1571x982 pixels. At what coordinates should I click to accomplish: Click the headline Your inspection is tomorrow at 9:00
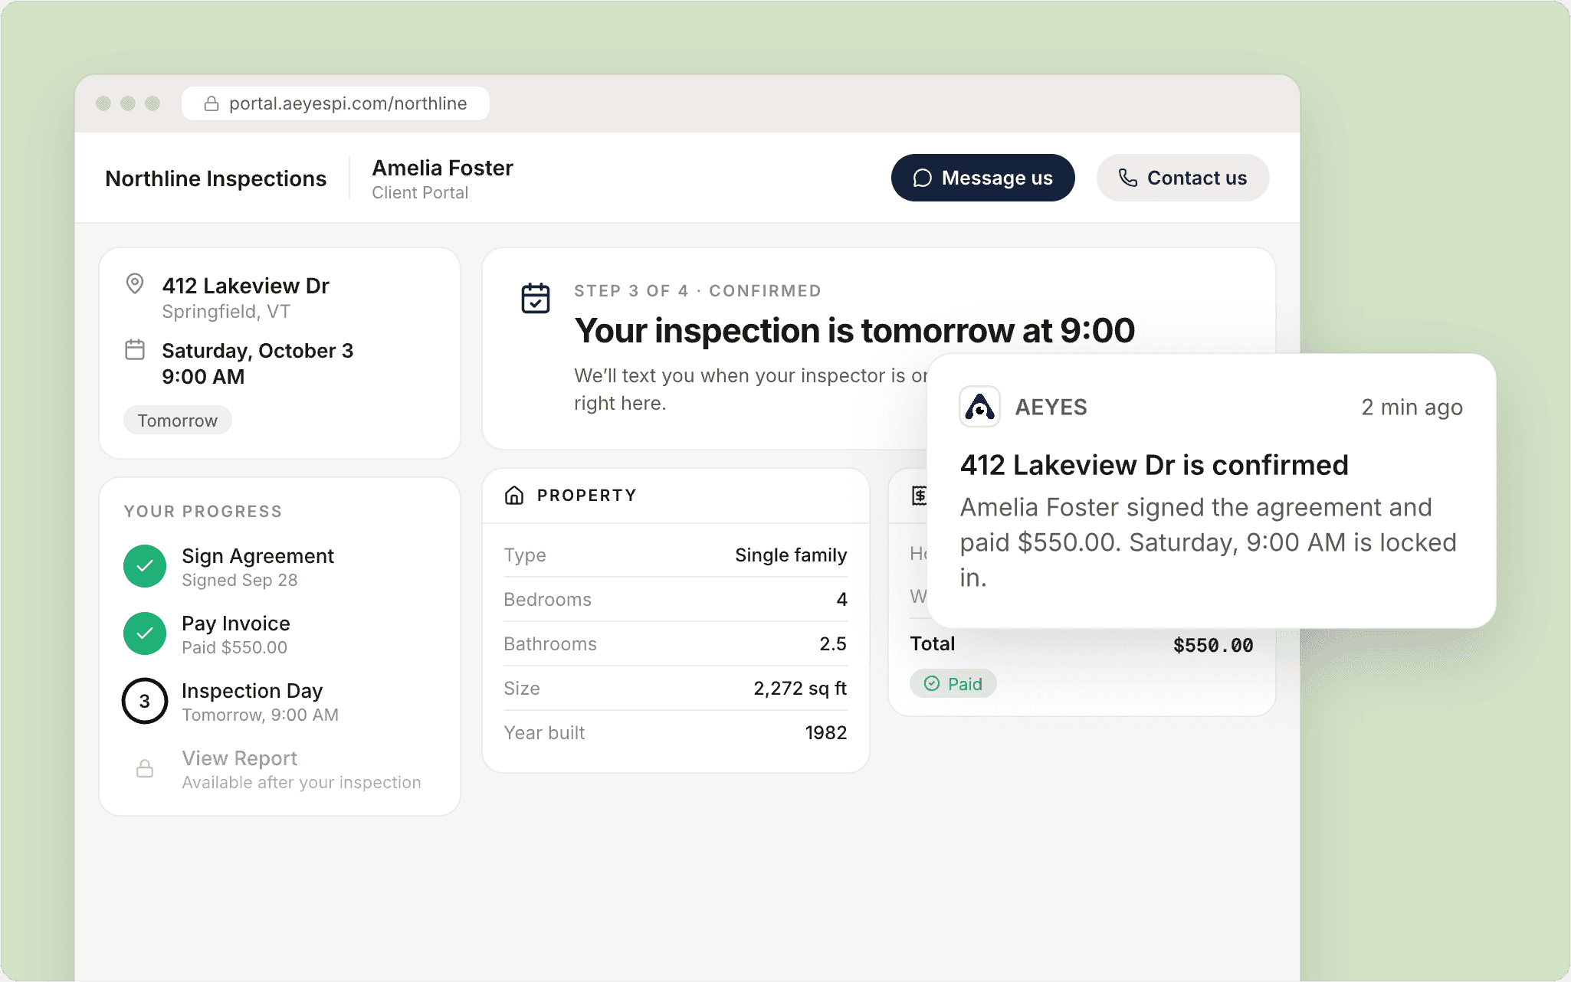(x=854, y=330)
